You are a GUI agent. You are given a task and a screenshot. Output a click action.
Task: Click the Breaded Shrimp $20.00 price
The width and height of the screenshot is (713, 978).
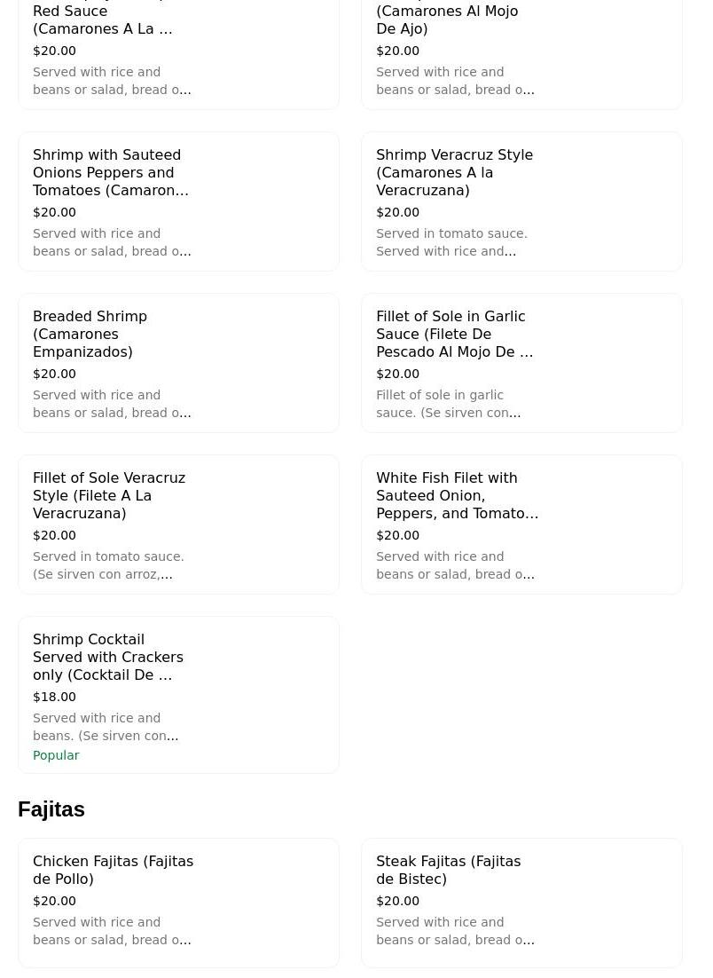[x=54, y=374]
